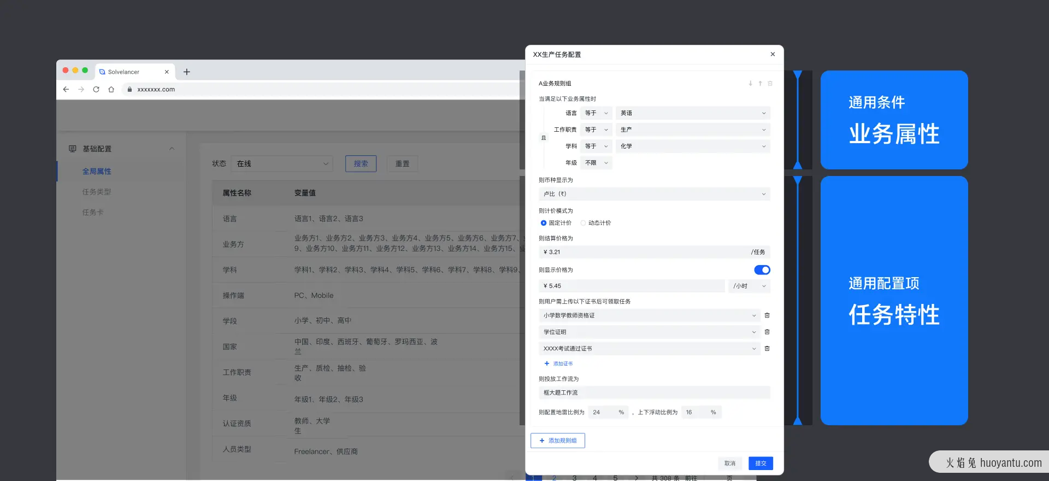Open the 状态 在线 dropdown
Image resolution: width=1049 pixels, height=481 pixels.
coord(282,163)
